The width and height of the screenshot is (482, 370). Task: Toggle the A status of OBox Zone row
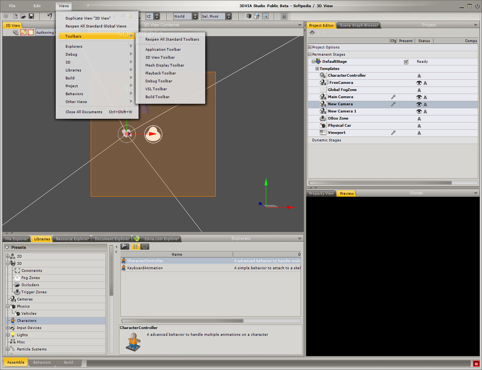tap(419, 119)
